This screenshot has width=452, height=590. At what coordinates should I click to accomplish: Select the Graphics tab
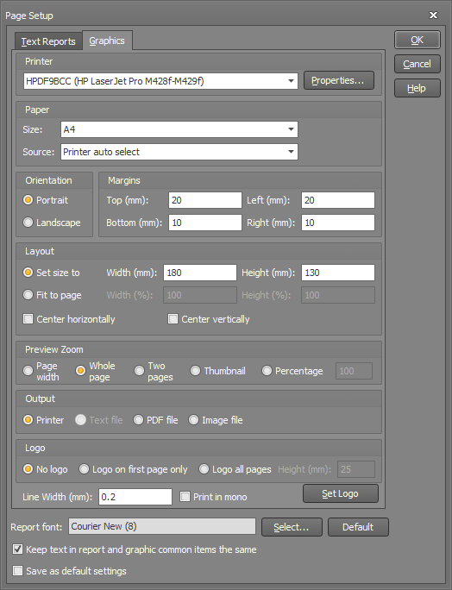pyautogui.click(x=107, y=41)
